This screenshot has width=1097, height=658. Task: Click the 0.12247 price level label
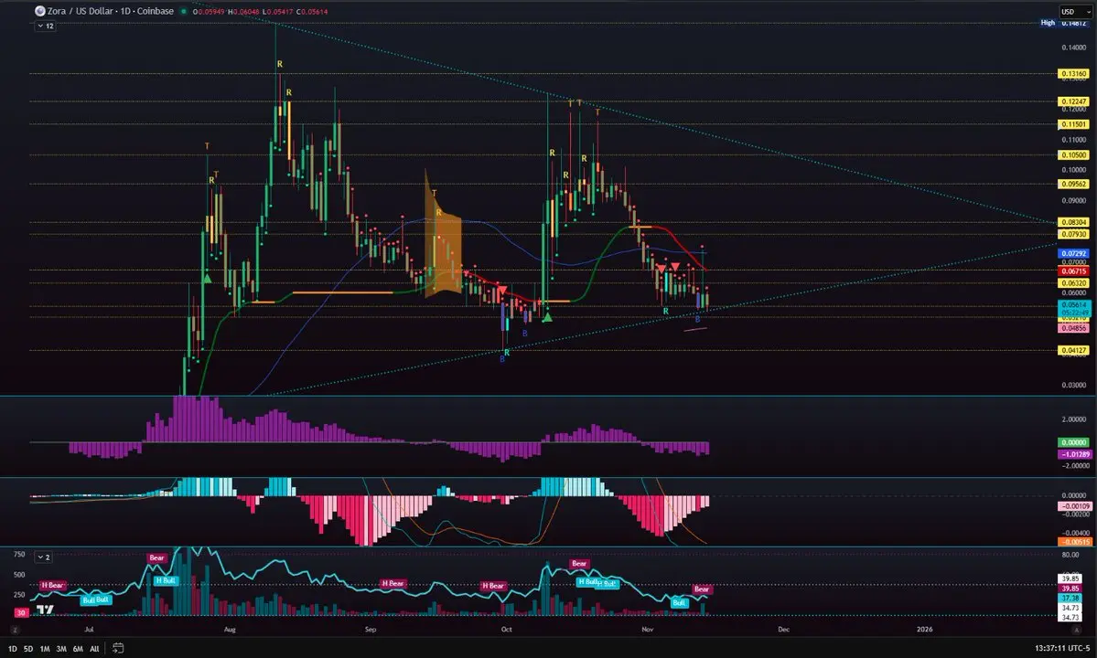[1073, 101]
